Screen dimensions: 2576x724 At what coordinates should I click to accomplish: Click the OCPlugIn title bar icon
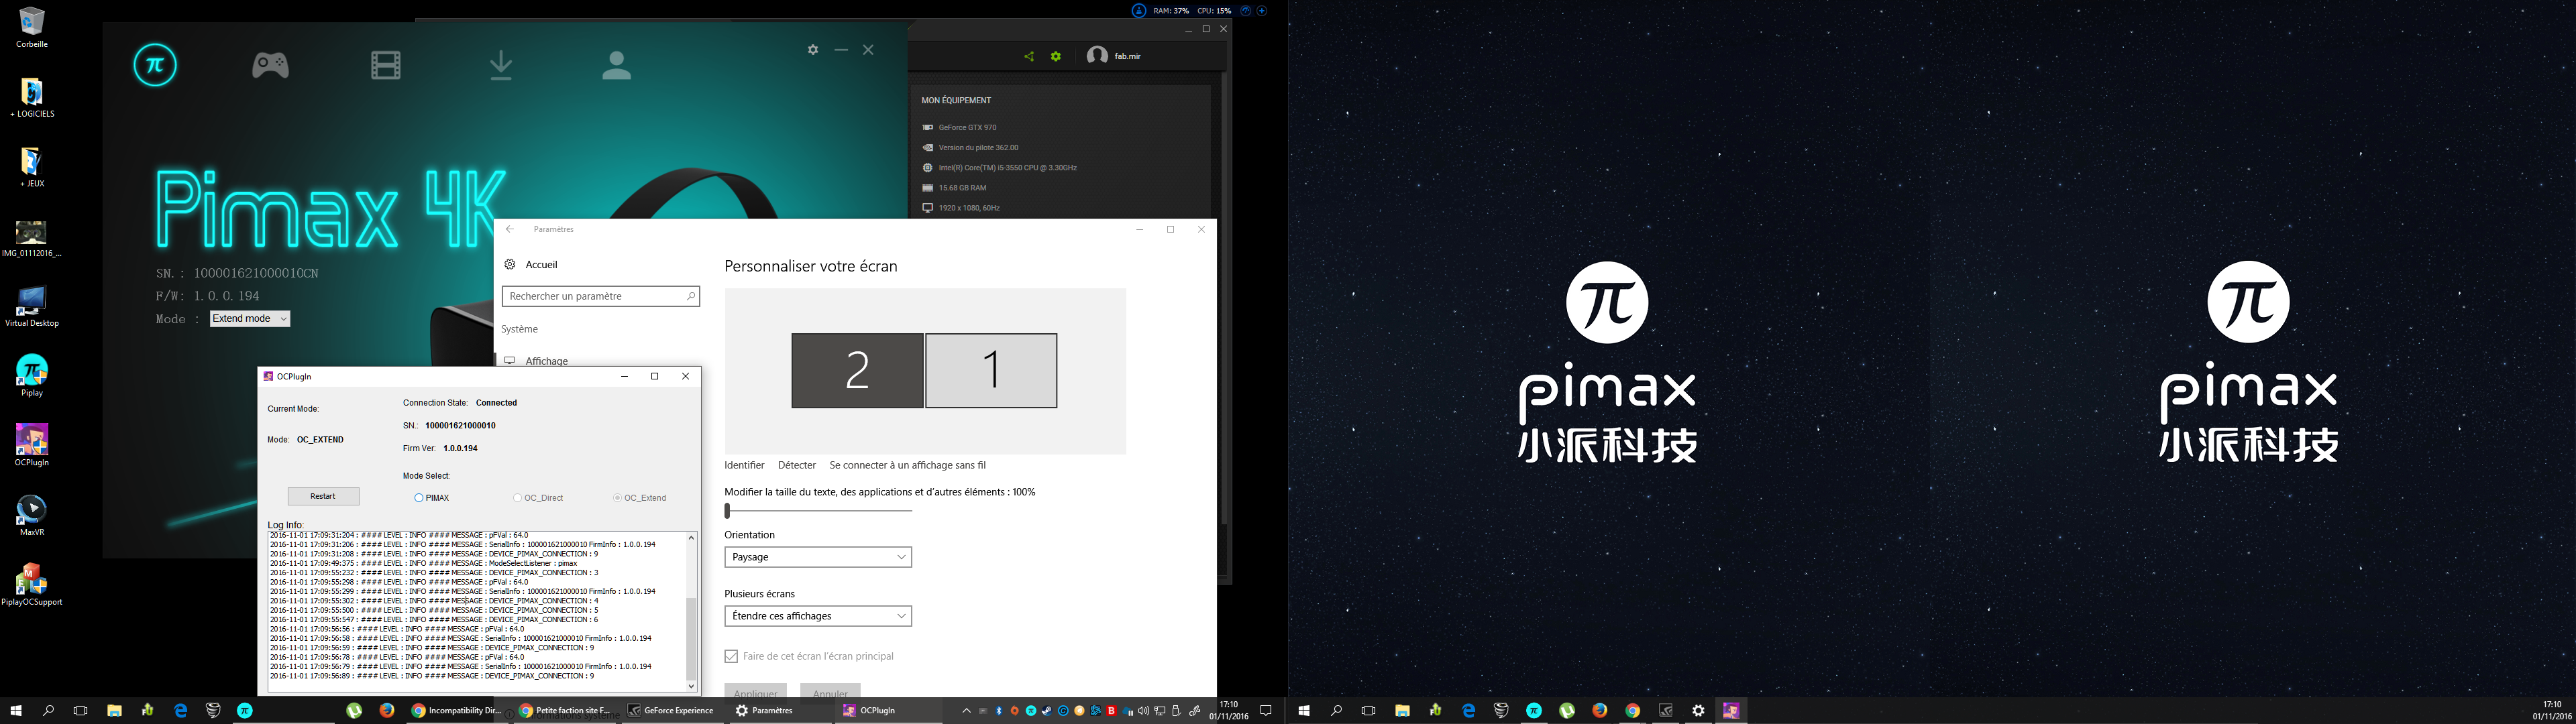(x=268, y=377)
